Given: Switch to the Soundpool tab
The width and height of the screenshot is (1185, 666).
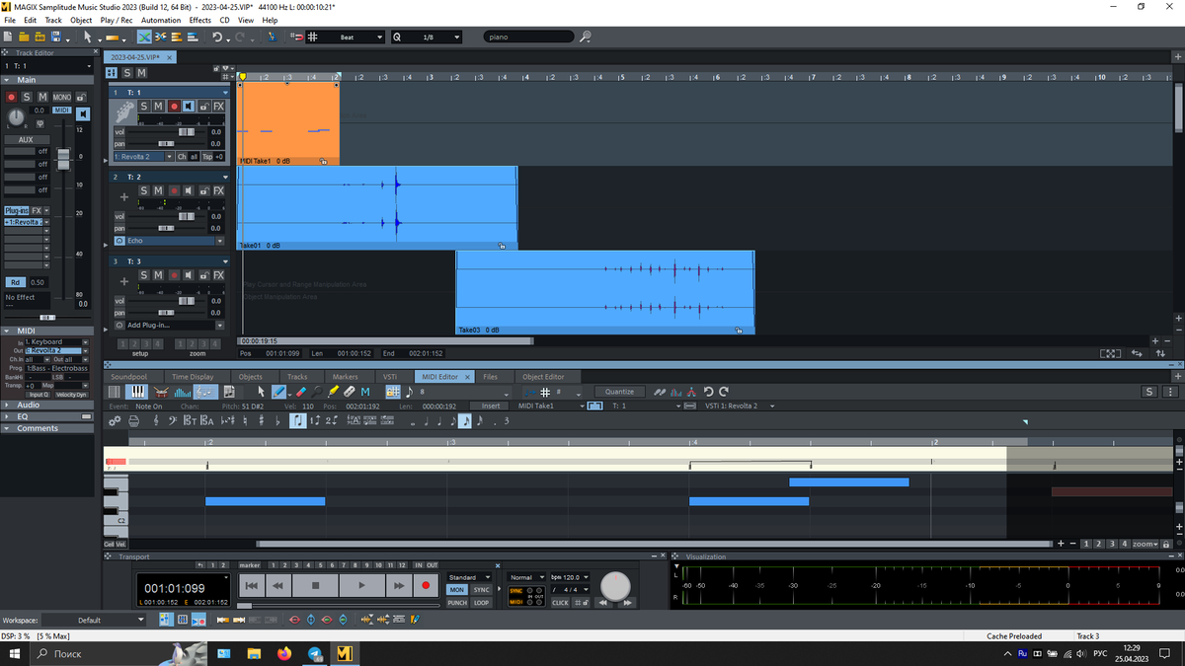Looking at the screenshot, I should click(x=128, y=377).
